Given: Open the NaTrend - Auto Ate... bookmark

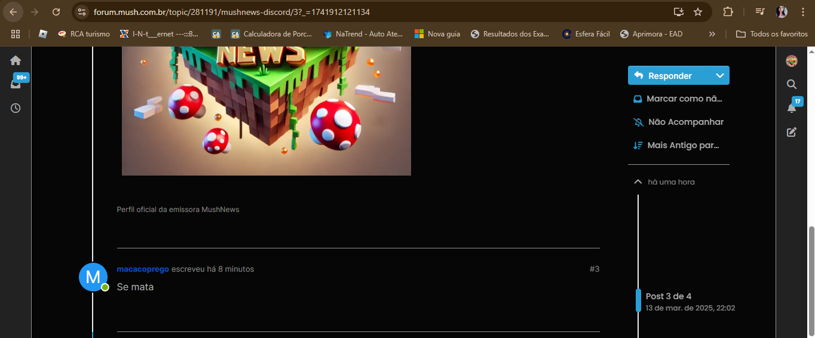Looking at the screenshot, I should 363,34.
